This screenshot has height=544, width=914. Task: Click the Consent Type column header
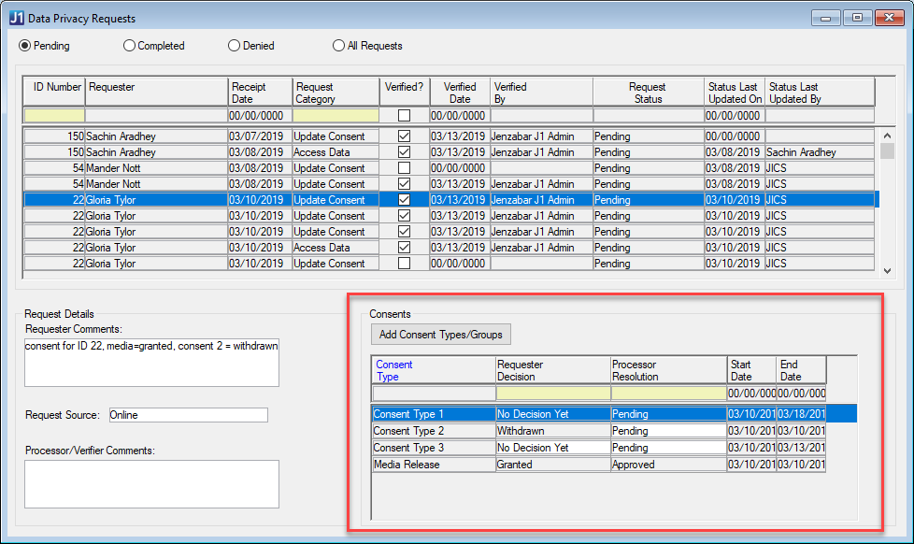[434, 370]
